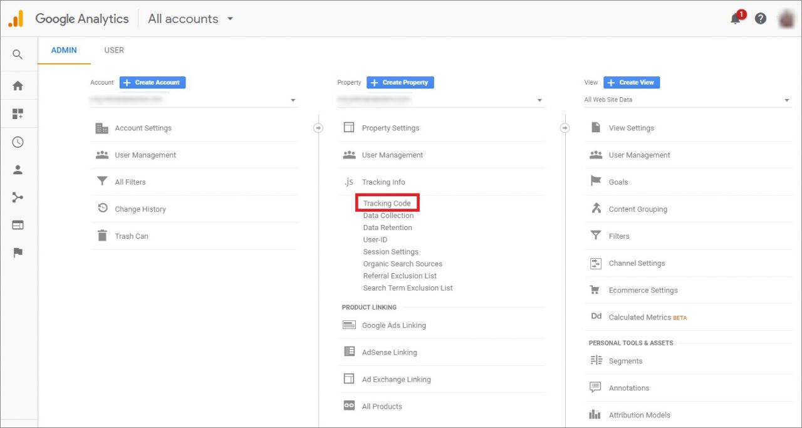Go to Home via sidebar icon
Image resolution: width=802 pixels, height=428 pixels.
coord(18,86)
